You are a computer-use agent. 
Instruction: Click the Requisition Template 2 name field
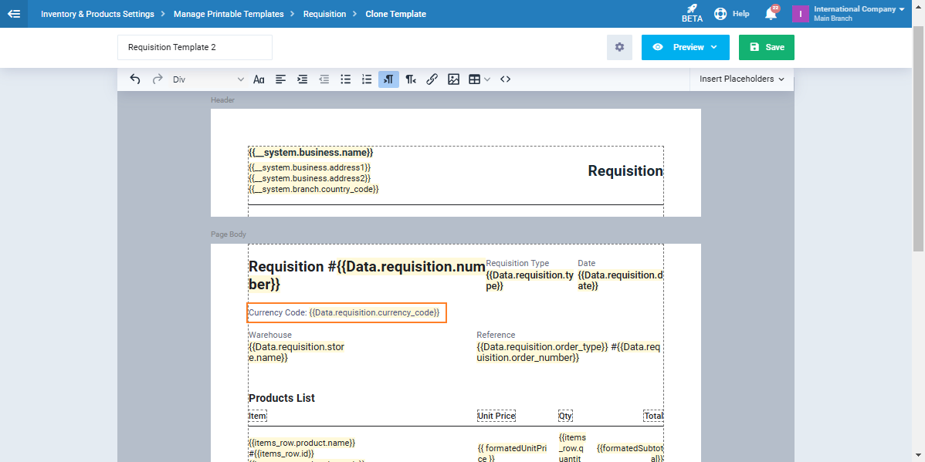[x=195, y=47]
